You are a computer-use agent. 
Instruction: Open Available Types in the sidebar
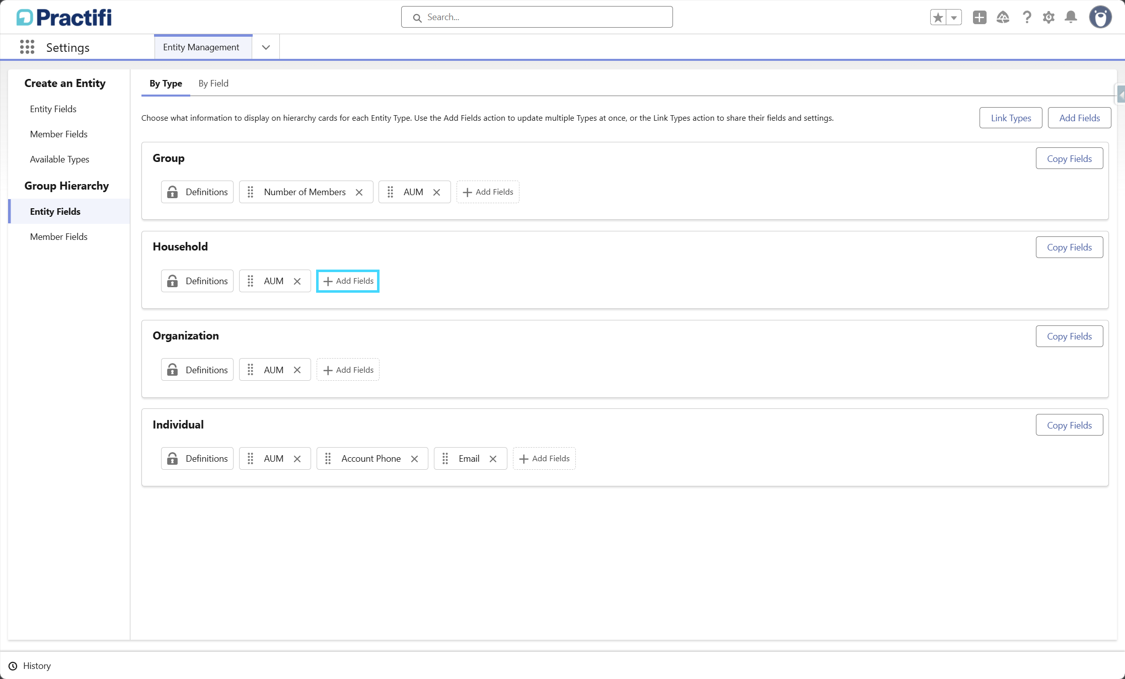coord(59,159)
